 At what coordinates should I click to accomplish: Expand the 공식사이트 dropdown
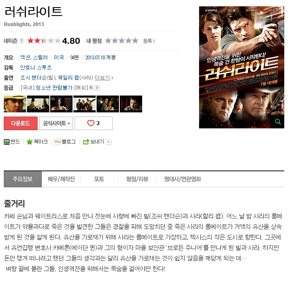click(56, 123)
